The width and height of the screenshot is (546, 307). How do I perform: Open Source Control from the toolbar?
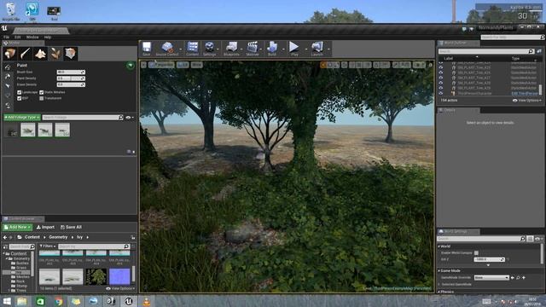coord(167,49)
